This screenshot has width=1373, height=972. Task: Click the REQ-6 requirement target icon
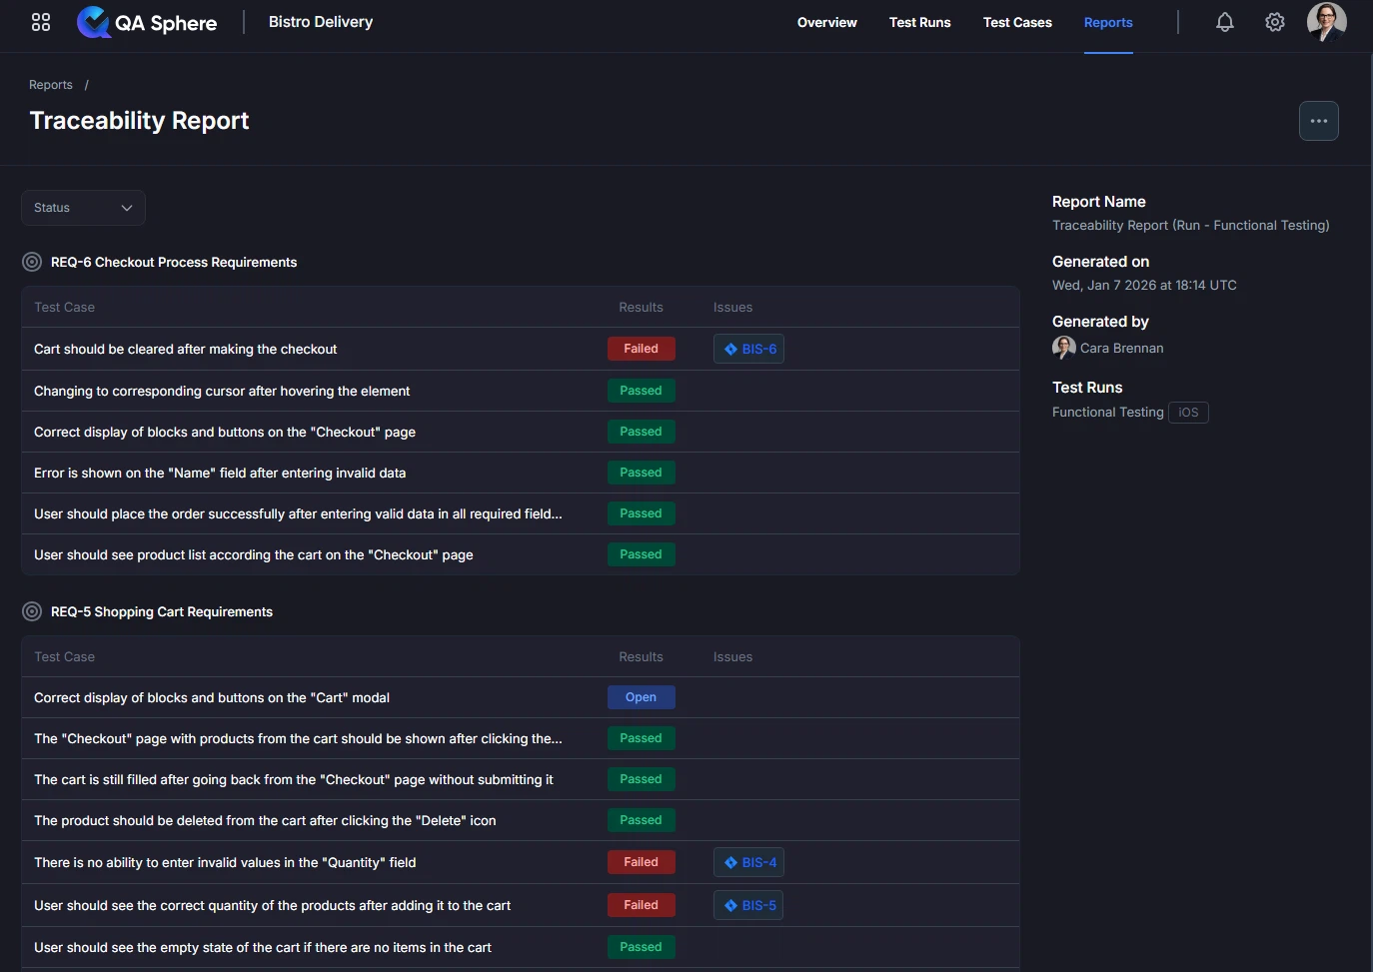tap(32, 263)
